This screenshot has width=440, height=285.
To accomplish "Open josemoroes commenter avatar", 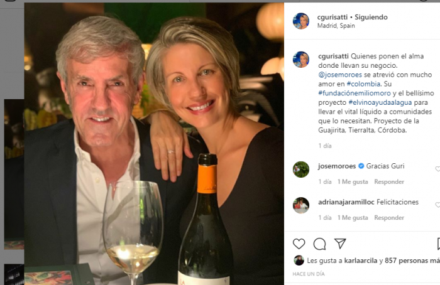I will pos(301,169).
